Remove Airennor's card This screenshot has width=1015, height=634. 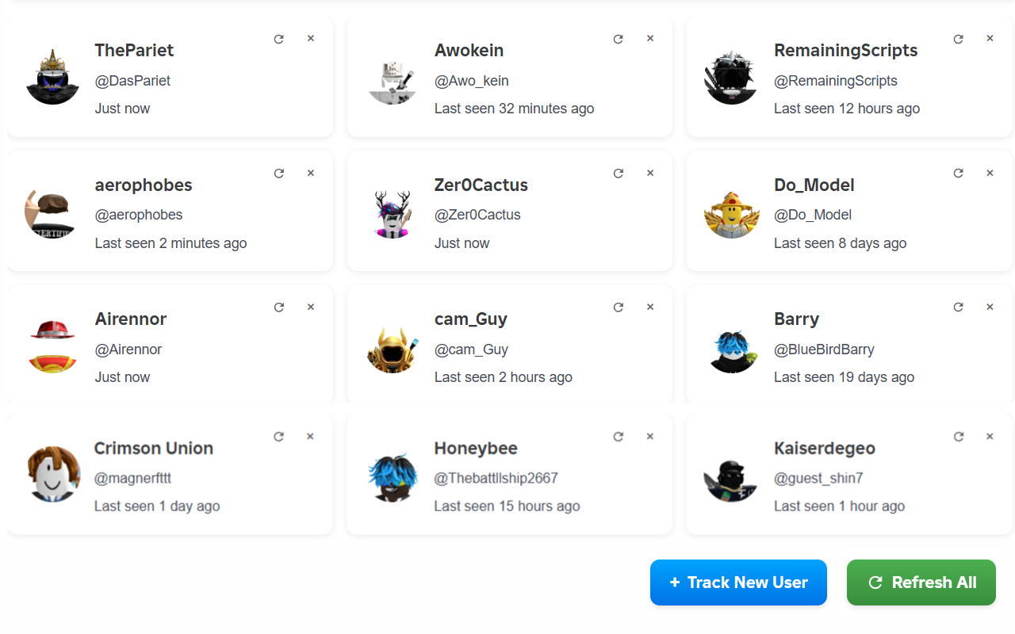pyautogui.click(x=311, y=307)
